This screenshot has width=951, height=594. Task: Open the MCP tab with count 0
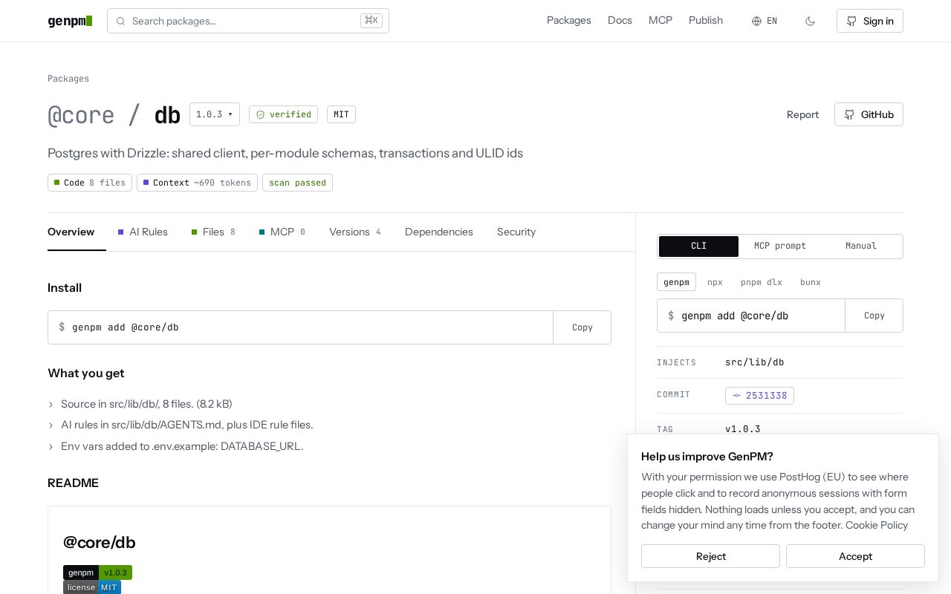click(282, 232)
